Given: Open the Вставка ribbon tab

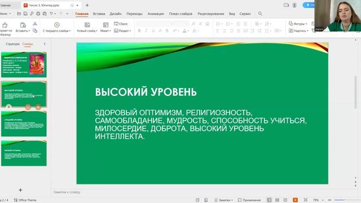Looking at the screenshot, I should [99, 14].
